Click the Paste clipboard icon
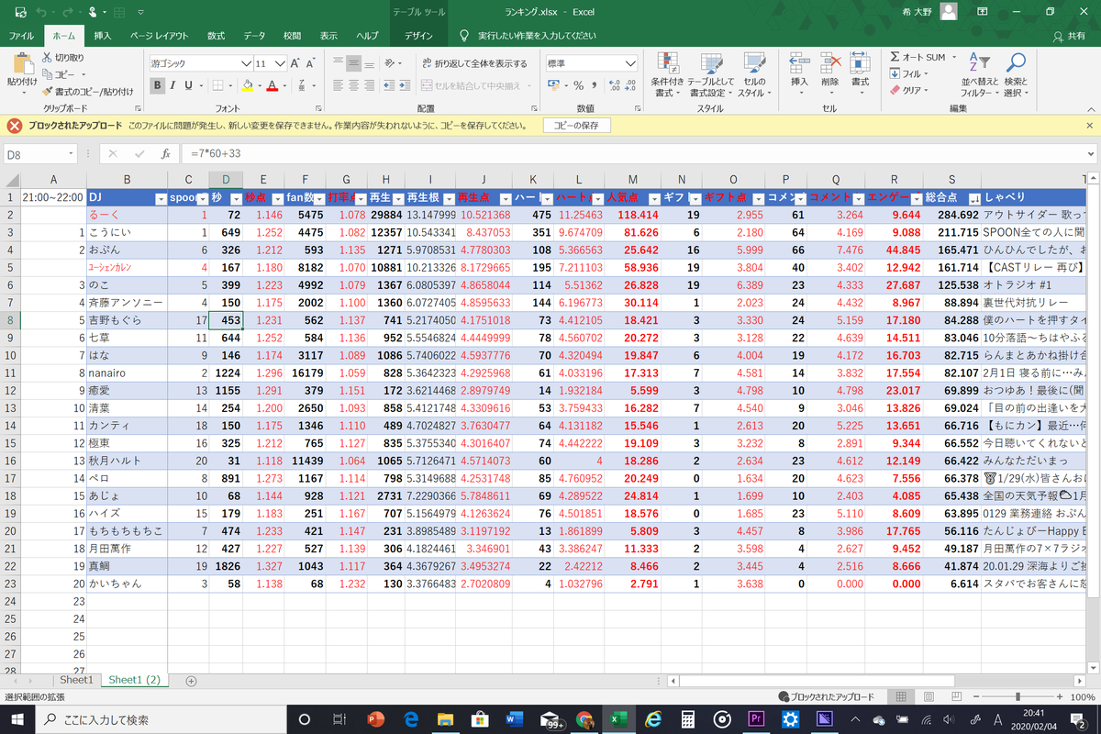Viewport: 1101px width, 734px height. pyautogui.click(x=22, y=64)
